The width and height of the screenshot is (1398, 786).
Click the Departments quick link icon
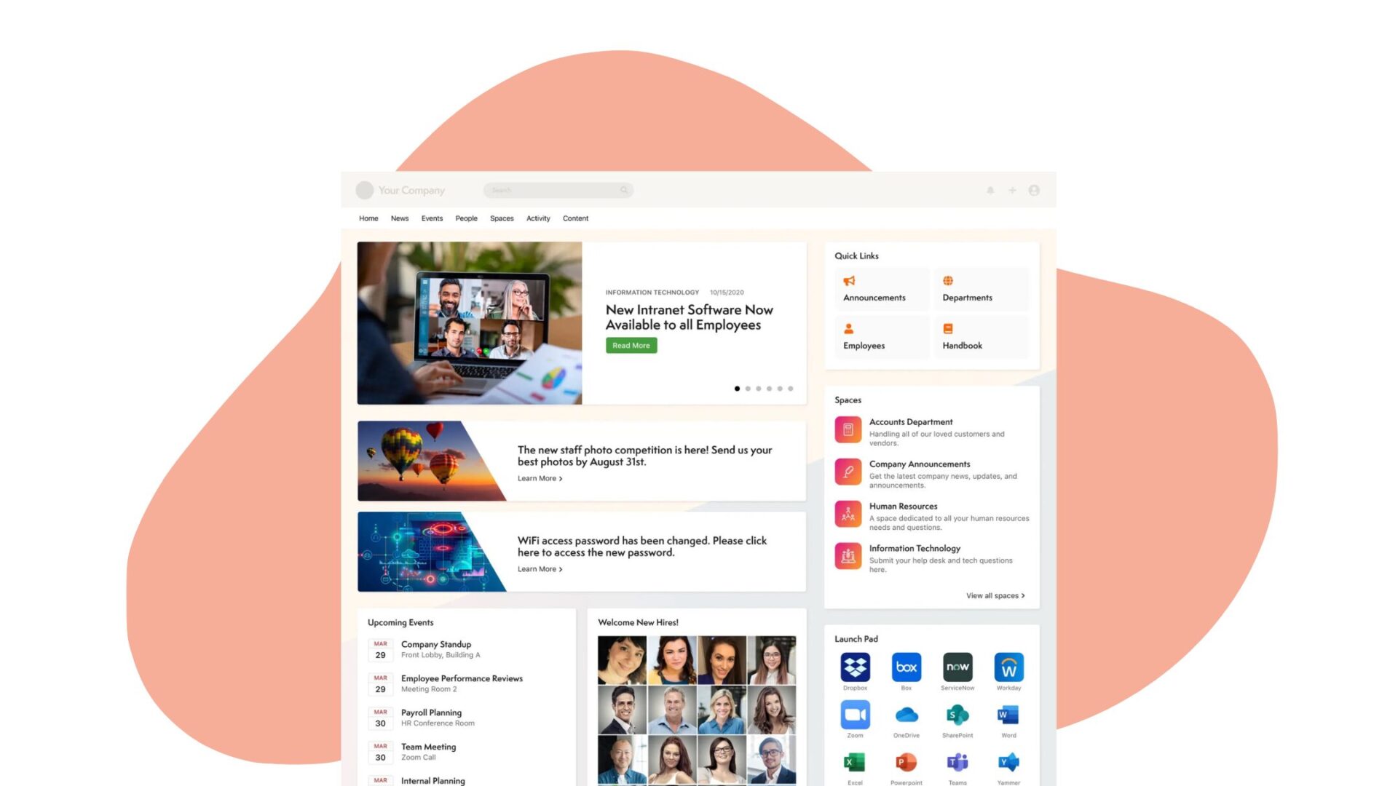click(949, 279)
